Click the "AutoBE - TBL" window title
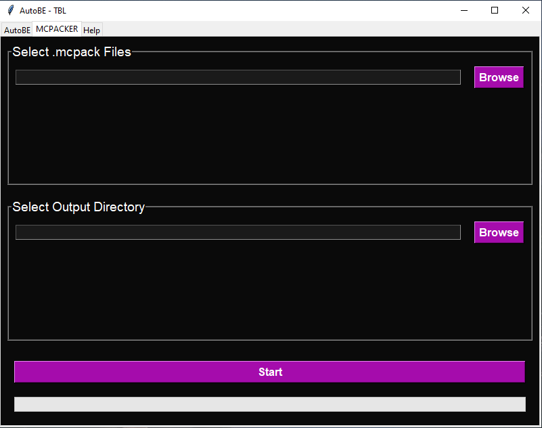This screenshot has width=542, height=428. pyautogui.click(x=43, y=11)
